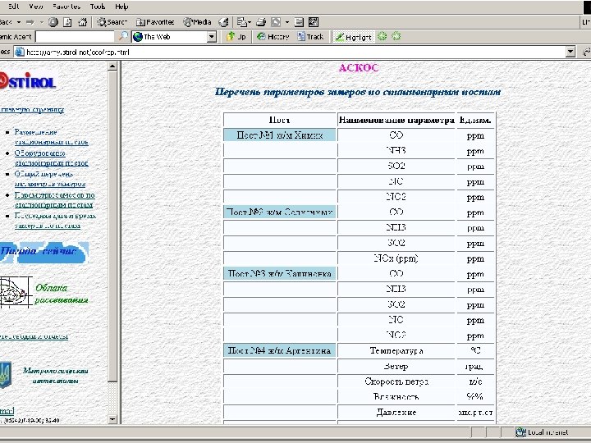Click the 'Температура' parameter cell

click(x=396, y=351)
